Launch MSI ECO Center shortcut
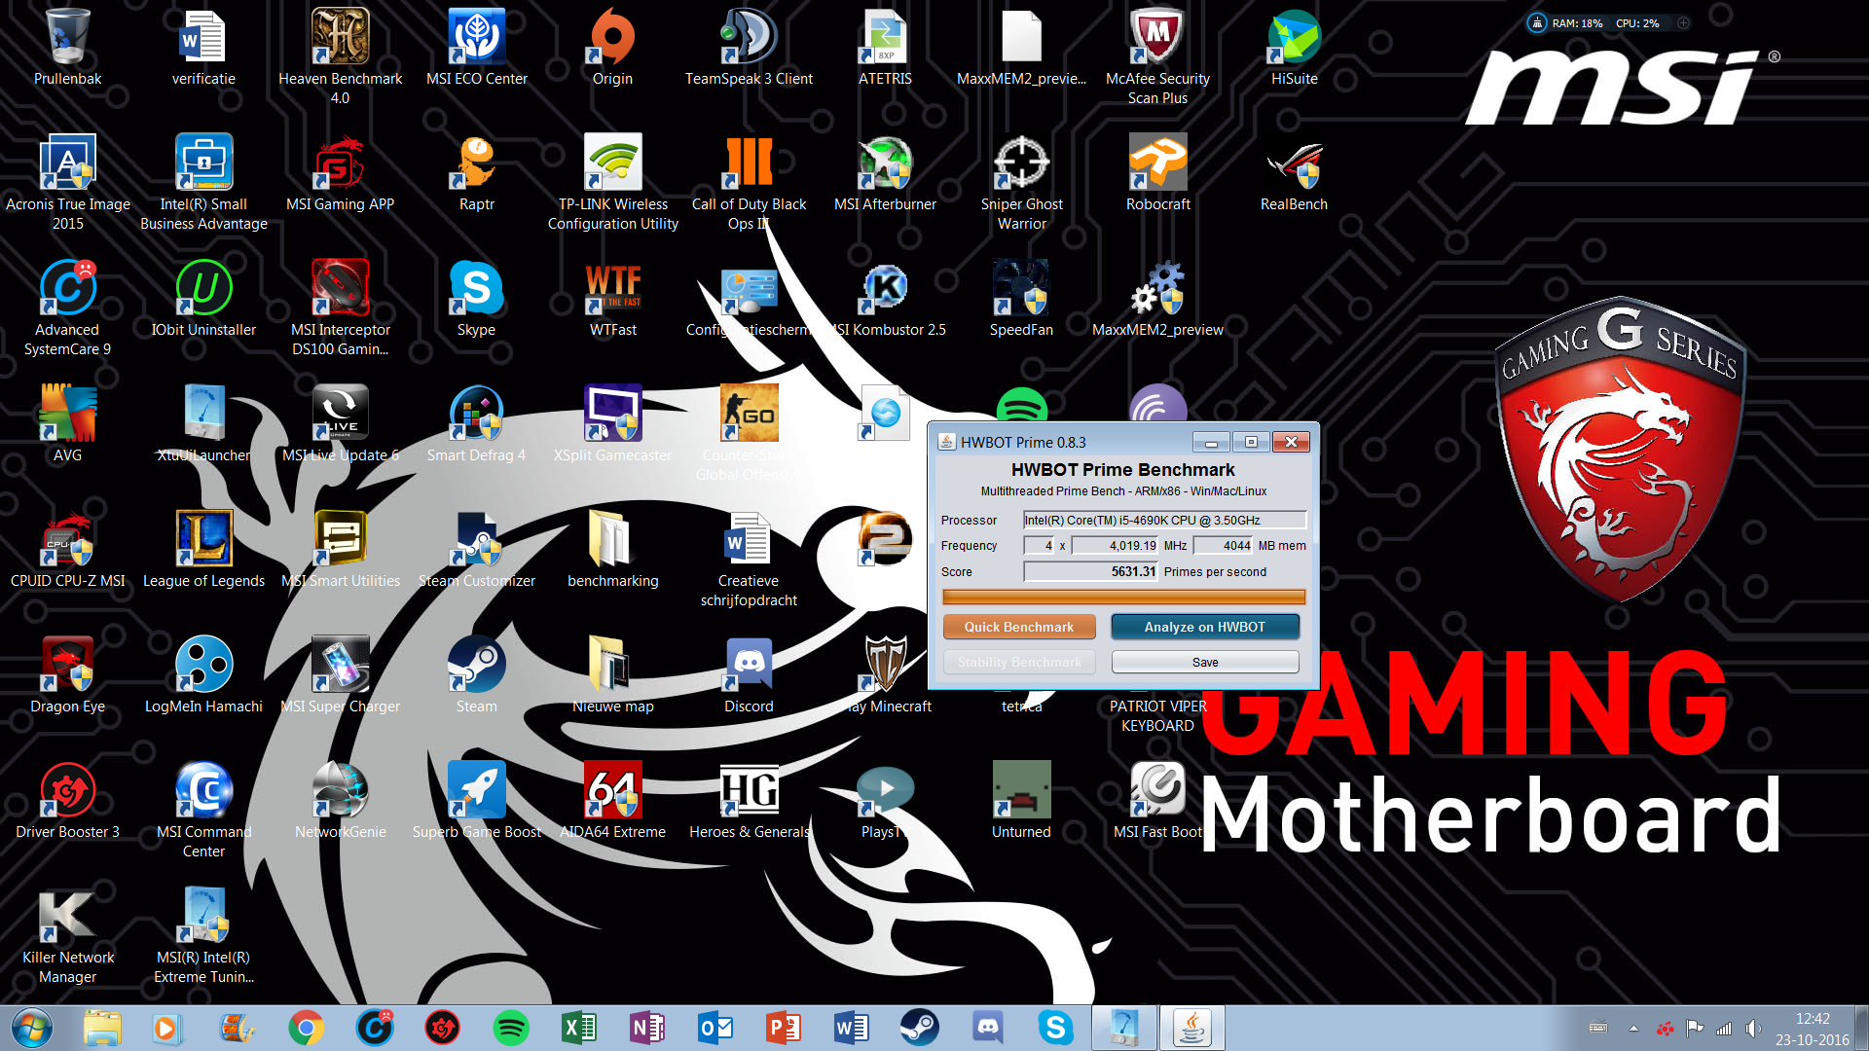Image resolution: width=1869 pixels, height=1051 pixels. tap(476, 47)
